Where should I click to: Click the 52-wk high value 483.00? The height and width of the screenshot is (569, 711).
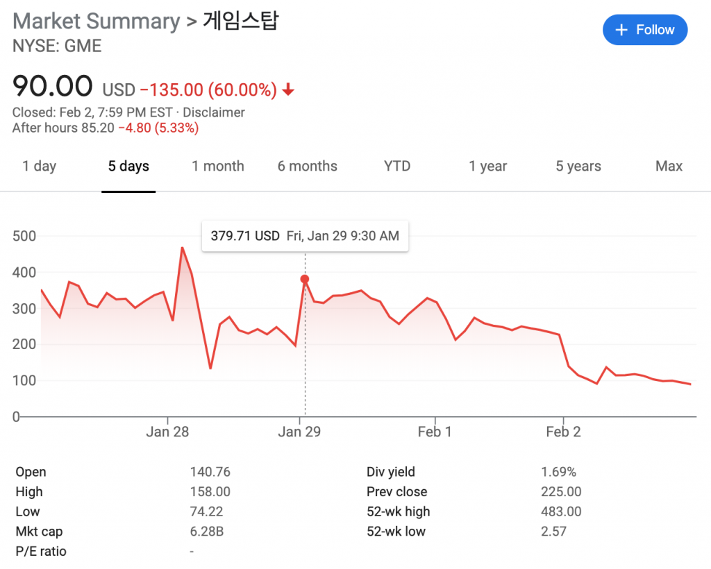pyautogui.click(x=561, y=512)
